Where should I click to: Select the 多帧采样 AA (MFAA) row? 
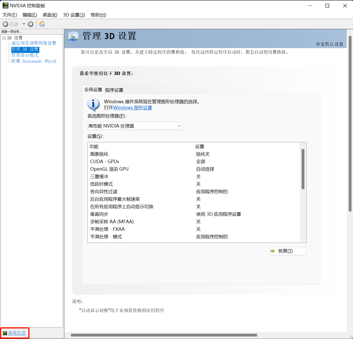pos(194,222)
